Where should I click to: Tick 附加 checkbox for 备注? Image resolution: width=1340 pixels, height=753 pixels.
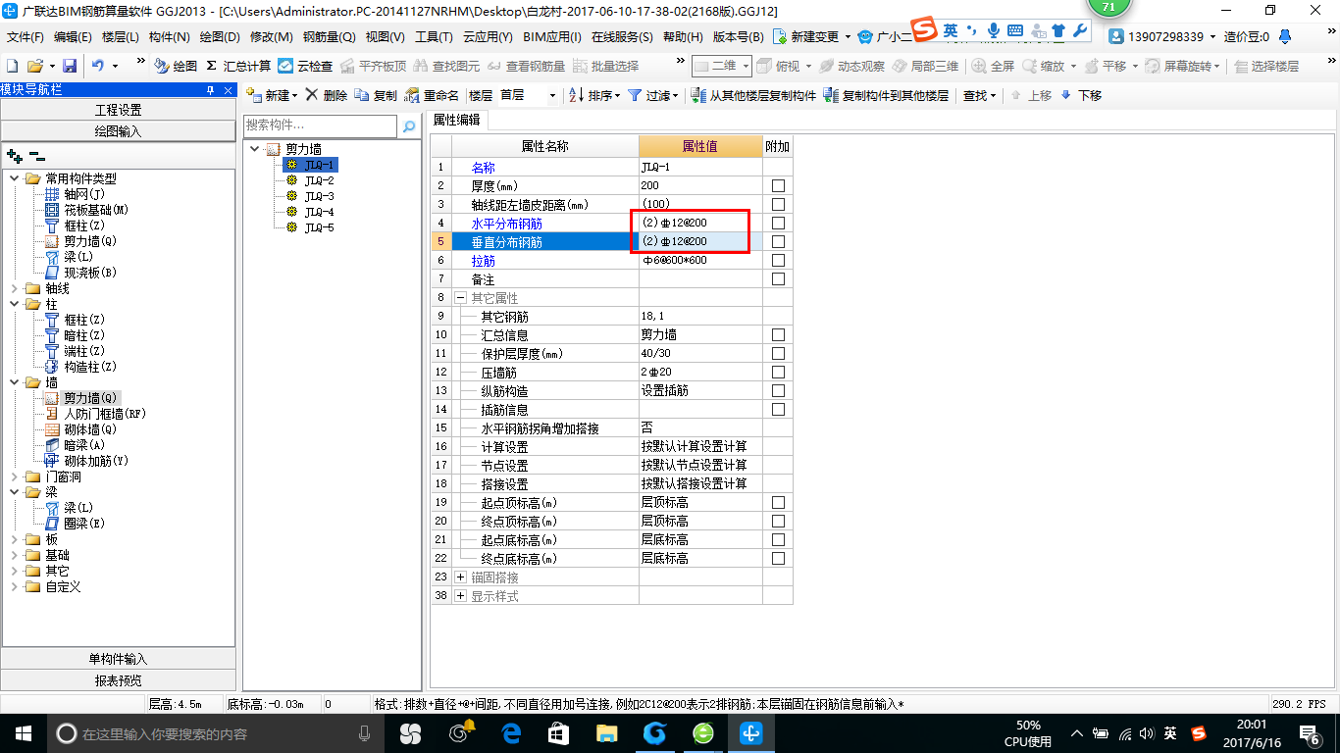(x=778, y=278)
